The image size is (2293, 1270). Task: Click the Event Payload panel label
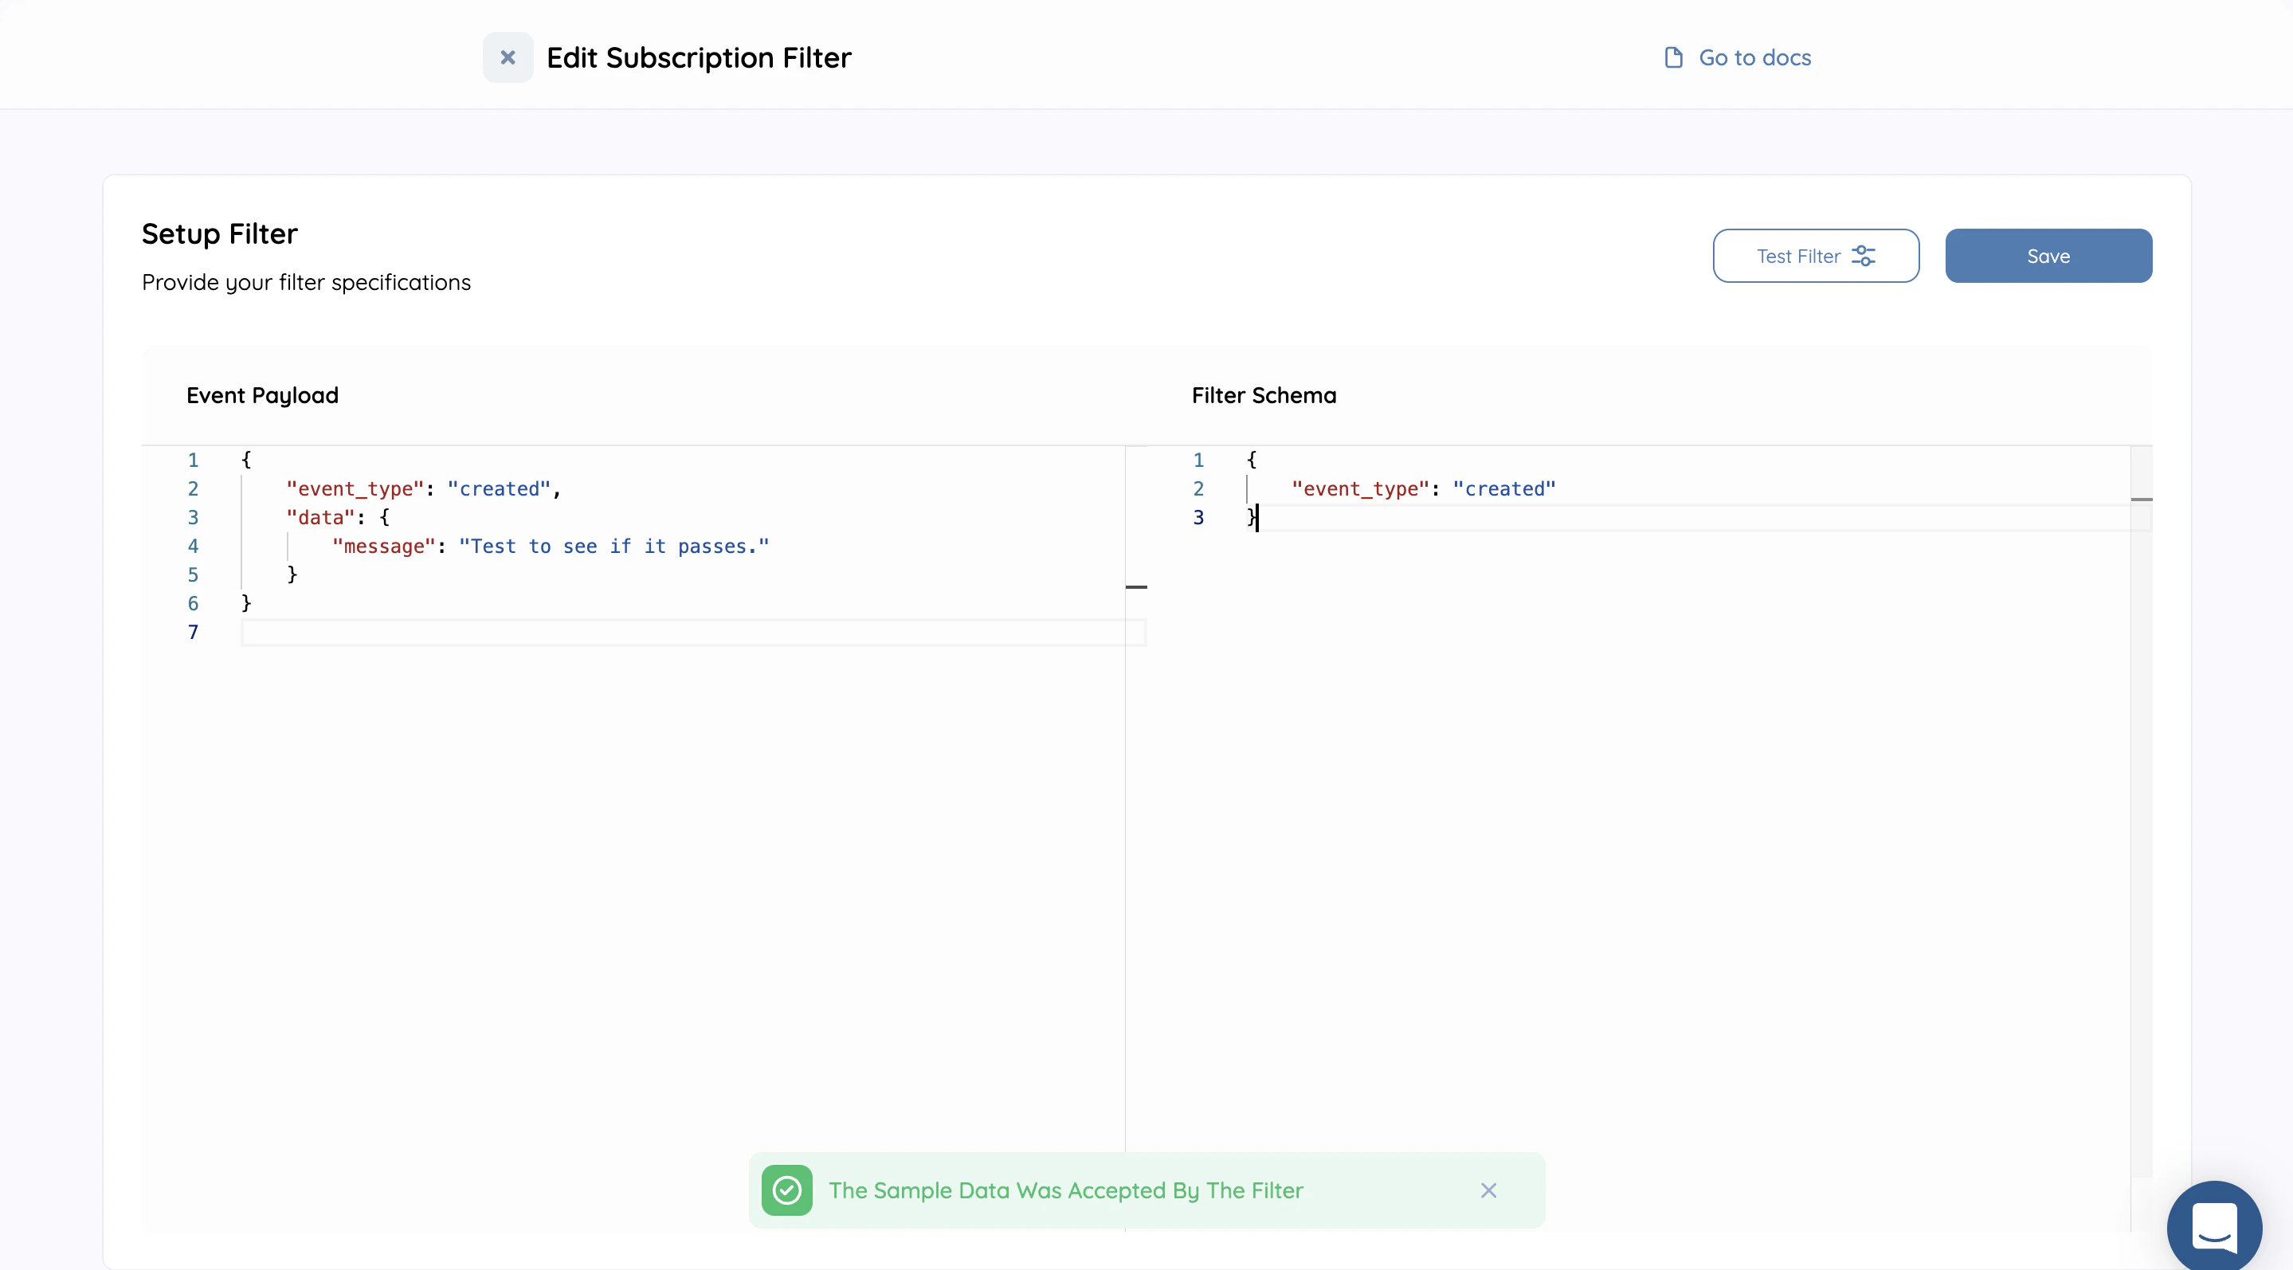pos(261,394)
